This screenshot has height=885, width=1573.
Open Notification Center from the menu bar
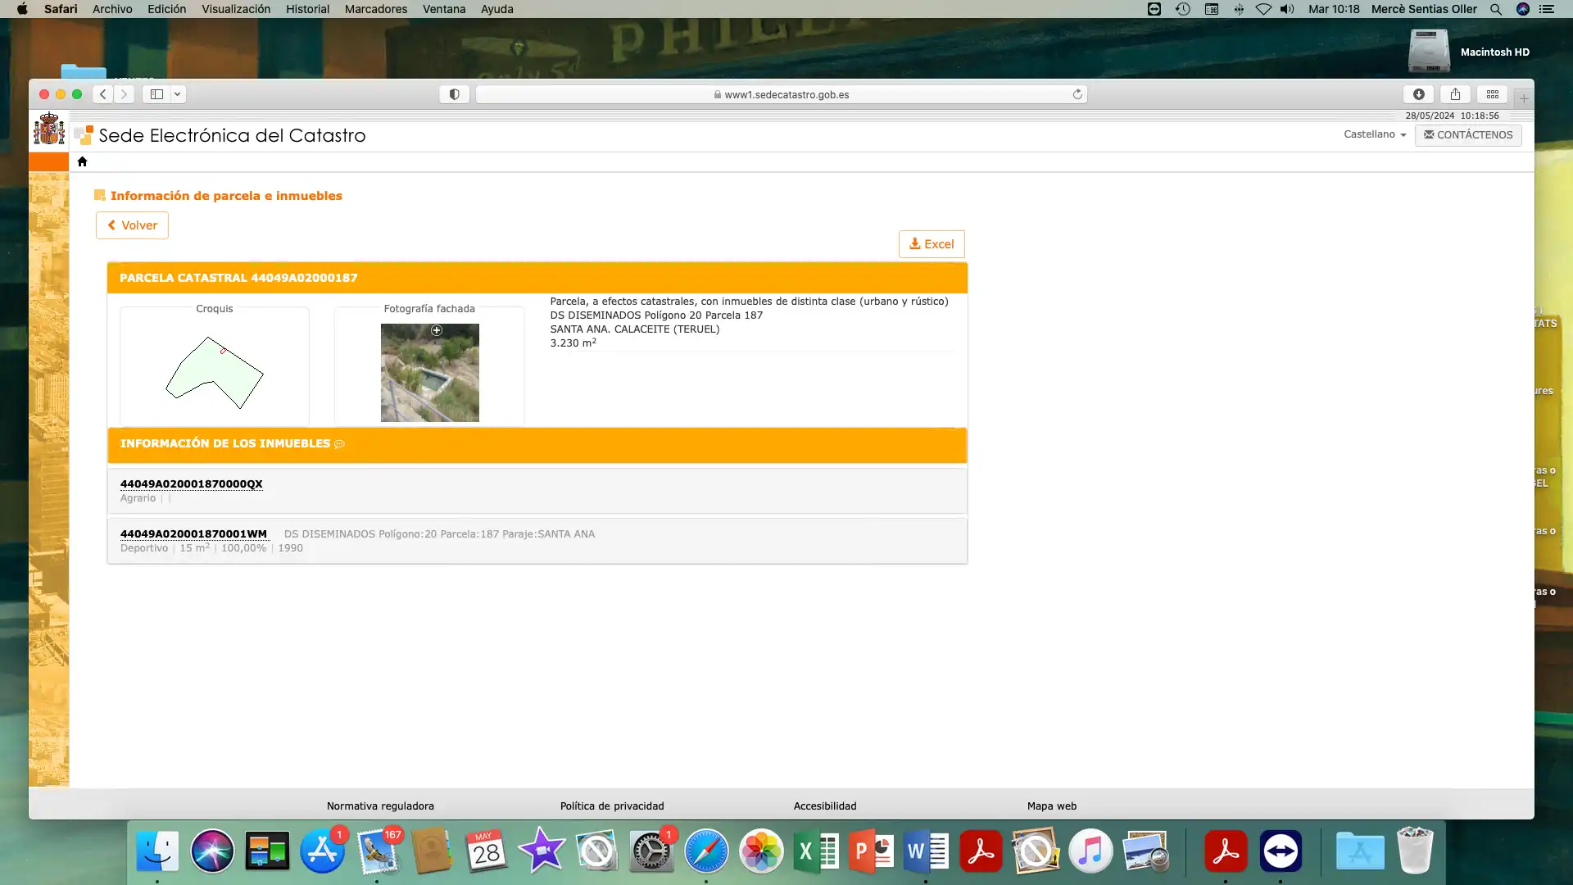click(1547, 9)
